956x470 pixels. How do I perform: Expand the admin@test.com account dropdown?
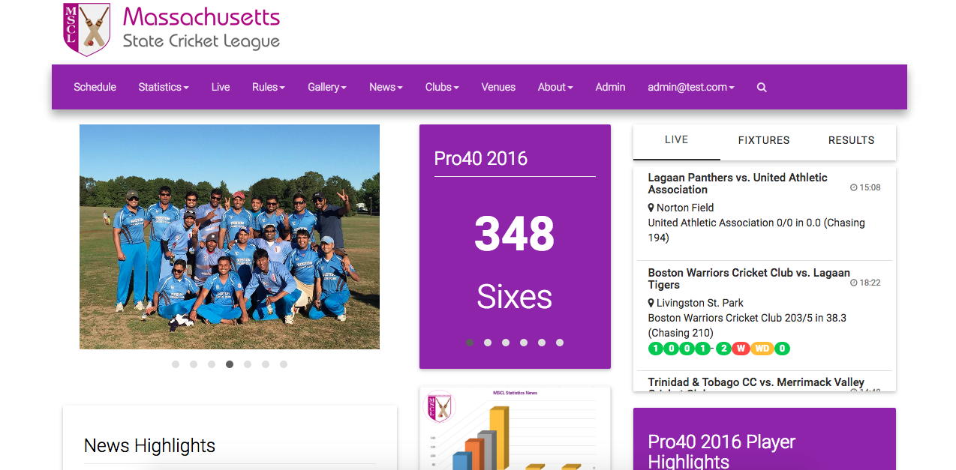pos(690,88)
